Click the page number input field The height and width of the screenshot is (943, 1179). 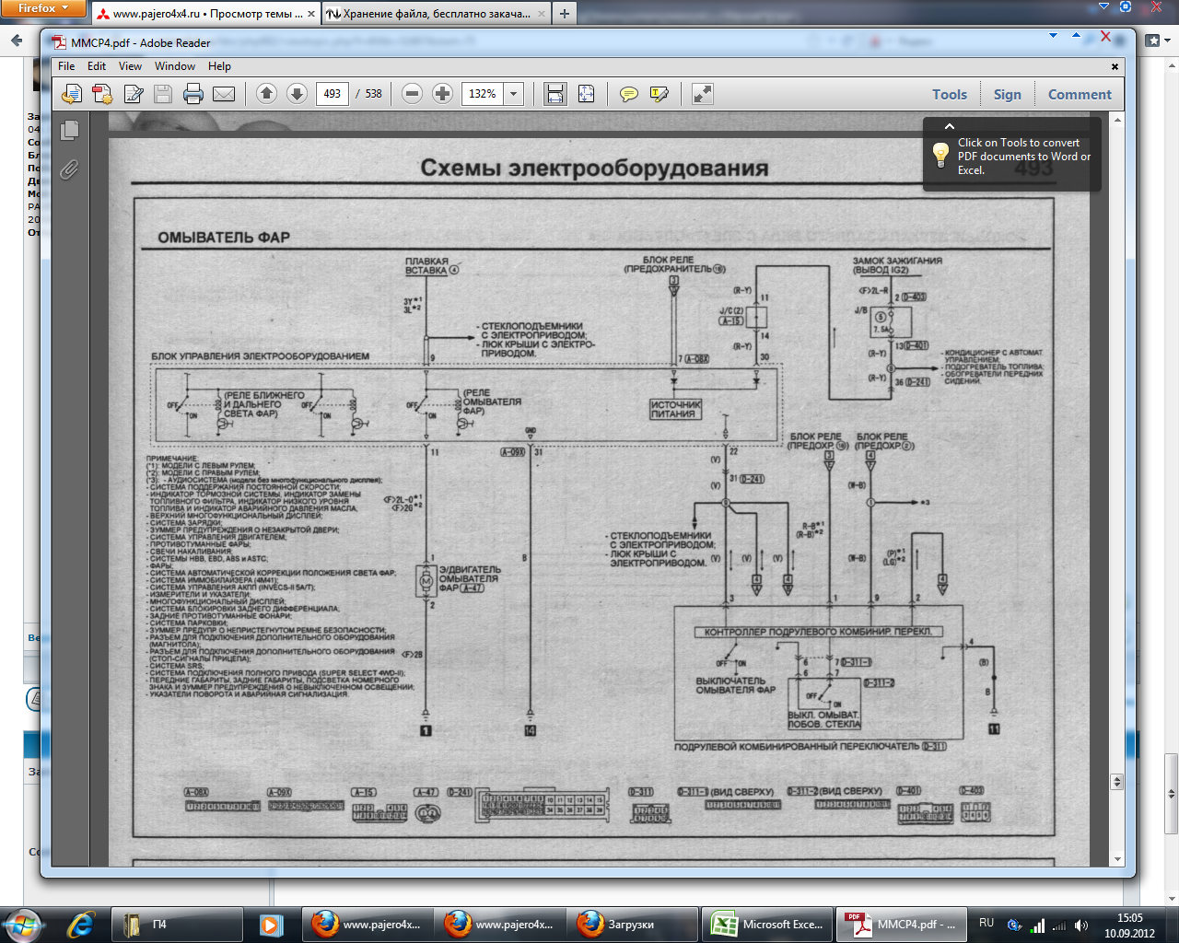(x=333, y=94)
